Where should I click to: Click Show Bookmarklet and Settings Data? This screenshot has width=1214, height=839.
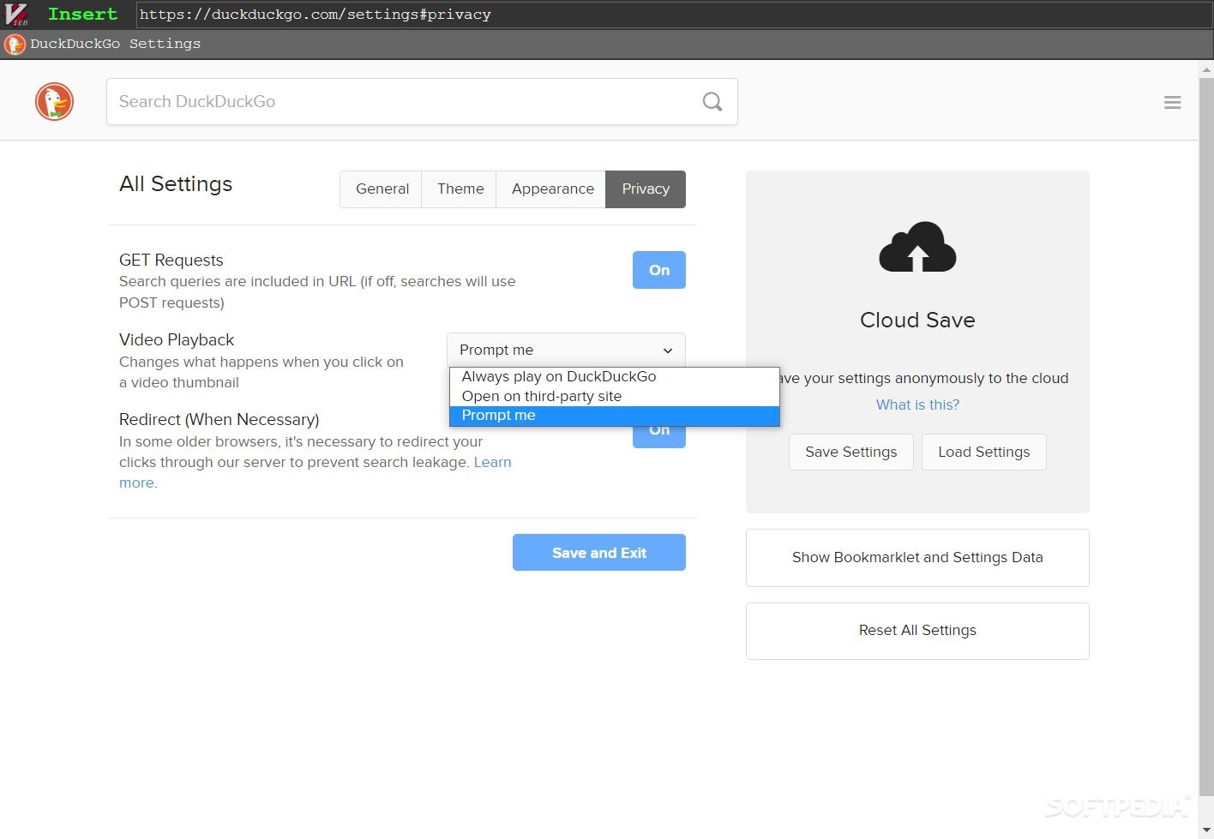pos(917,558)
